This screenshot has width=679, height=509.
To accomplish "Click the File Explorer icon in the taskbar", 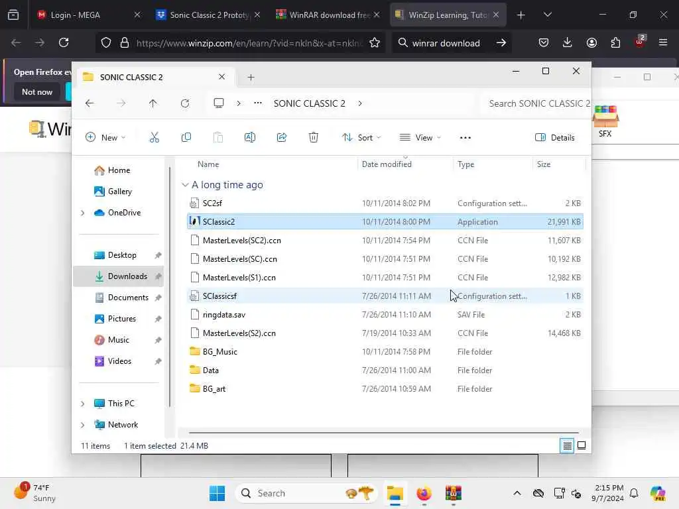I will (395, 493).
